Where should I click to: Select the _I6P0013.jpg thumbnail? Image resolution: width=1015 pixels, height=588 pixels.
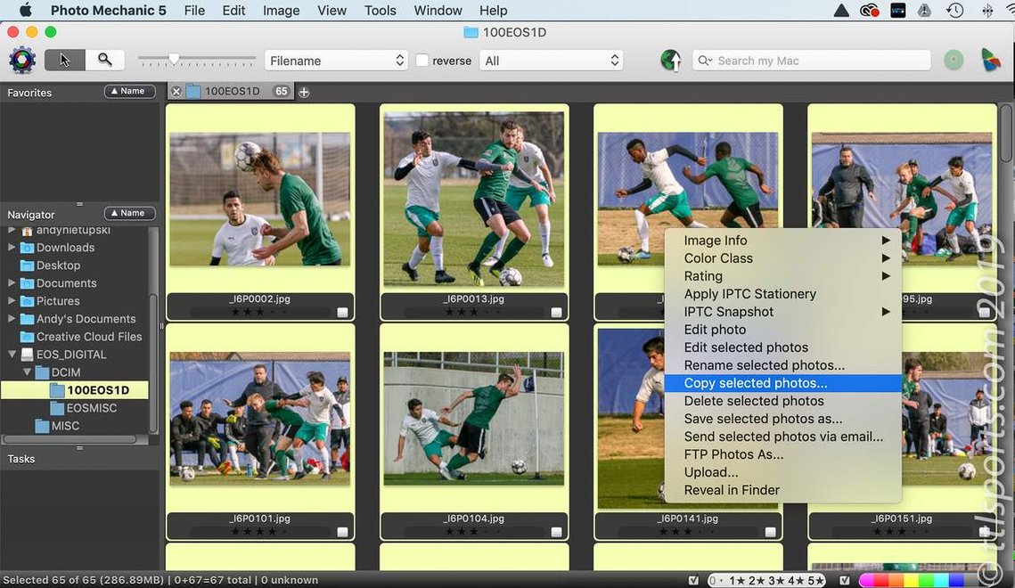coord(474,200)
